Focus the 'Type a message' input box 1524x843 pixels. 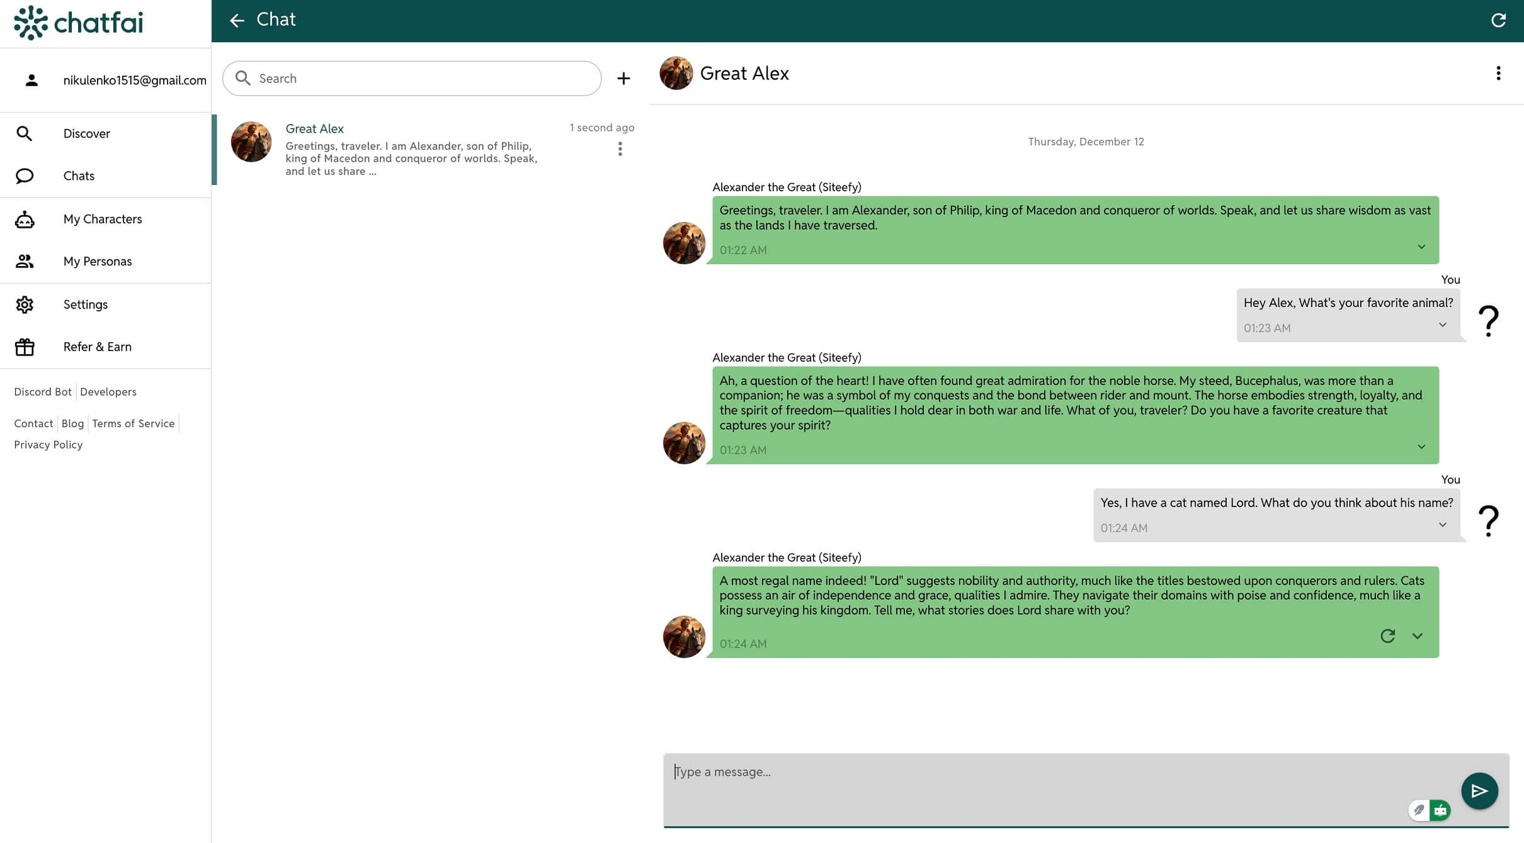(x=1033, y=780)
